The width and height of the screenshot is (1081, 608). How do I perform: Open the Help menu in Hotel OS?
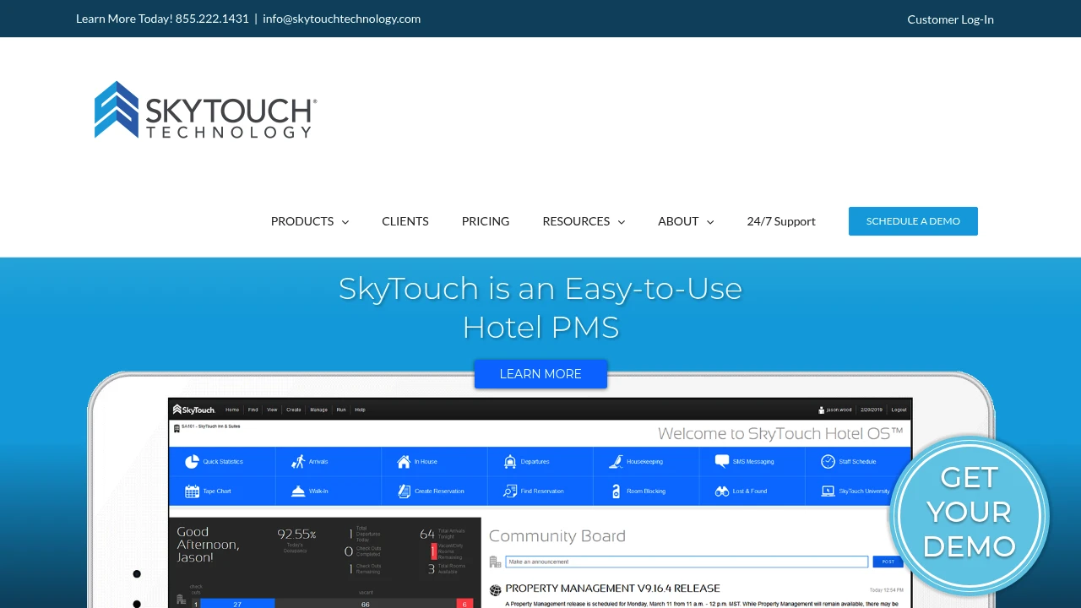coord(360,410)
